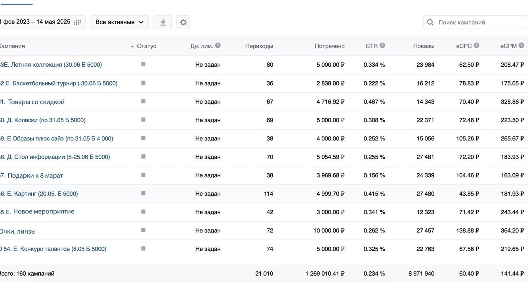Focus the Поиск кампаний search field

pos(476,23)
